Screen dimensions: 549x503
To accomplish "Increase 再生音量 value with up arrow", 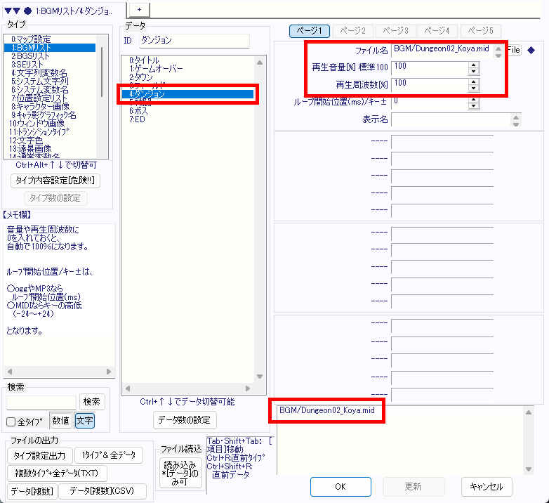I will pos(473,65).
